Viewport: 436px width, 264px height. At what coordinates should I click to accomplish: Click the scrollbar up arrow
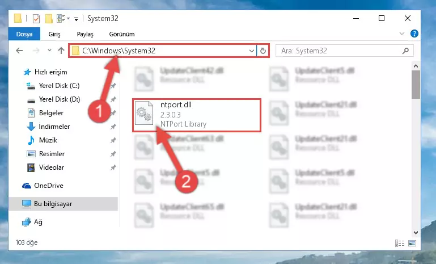tap(416, 66)
